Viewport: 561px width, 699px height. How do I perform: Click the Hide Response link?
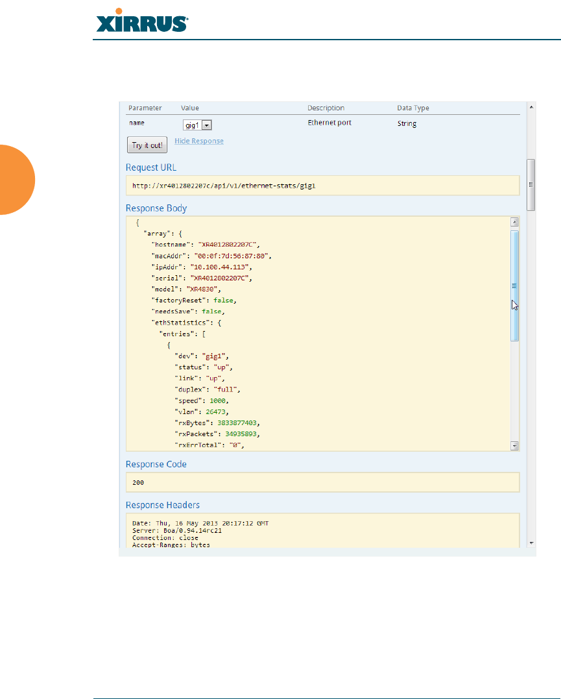coord(199,141)
